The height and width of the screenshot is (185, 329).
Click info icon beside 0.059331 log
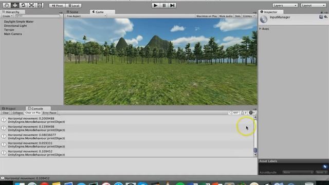[x=4, y=144]
